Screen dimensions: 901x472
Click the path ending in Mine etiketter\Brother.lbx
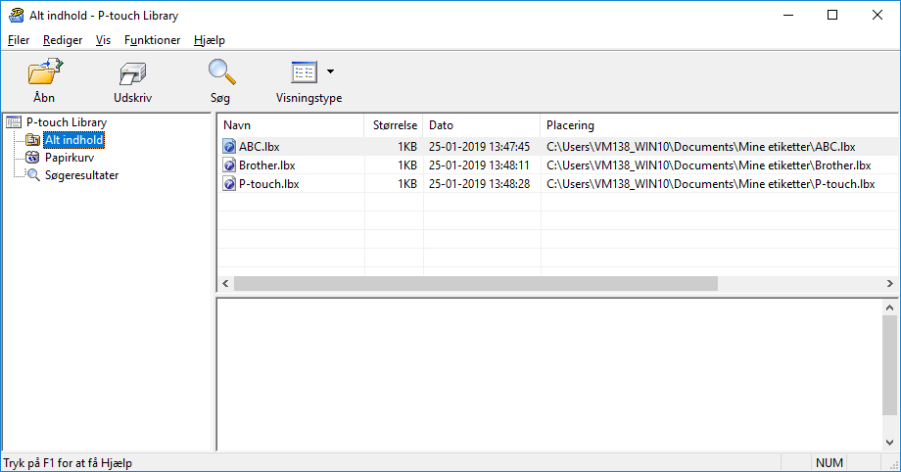point(708,165)
